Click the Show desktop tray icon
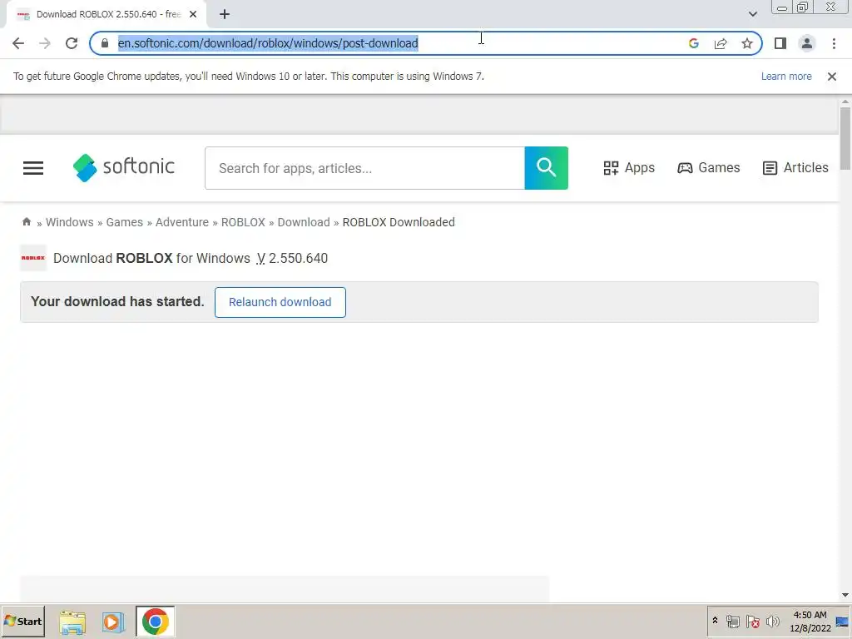This screenshot has height=639, width=852. click(843, 621)
